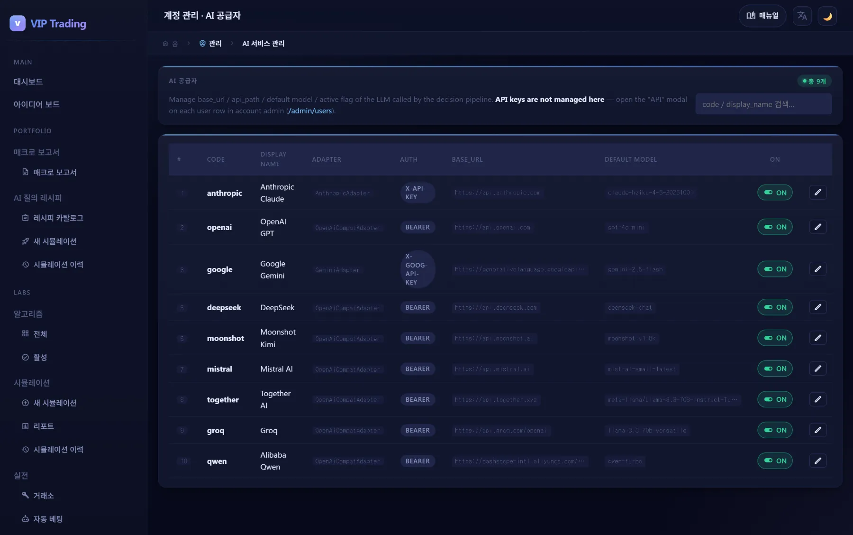Image resolution: width=853 pixels, height=535 pixels.
Task: Collapse the 시뮬레이션 sidebar section
Action: (x=32, y=383)
